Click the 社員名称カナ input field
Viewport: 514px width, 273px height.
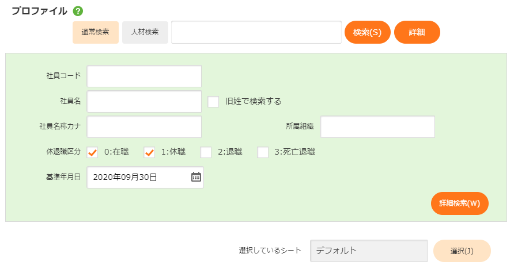pyautogui.click(x=144, y=127)
